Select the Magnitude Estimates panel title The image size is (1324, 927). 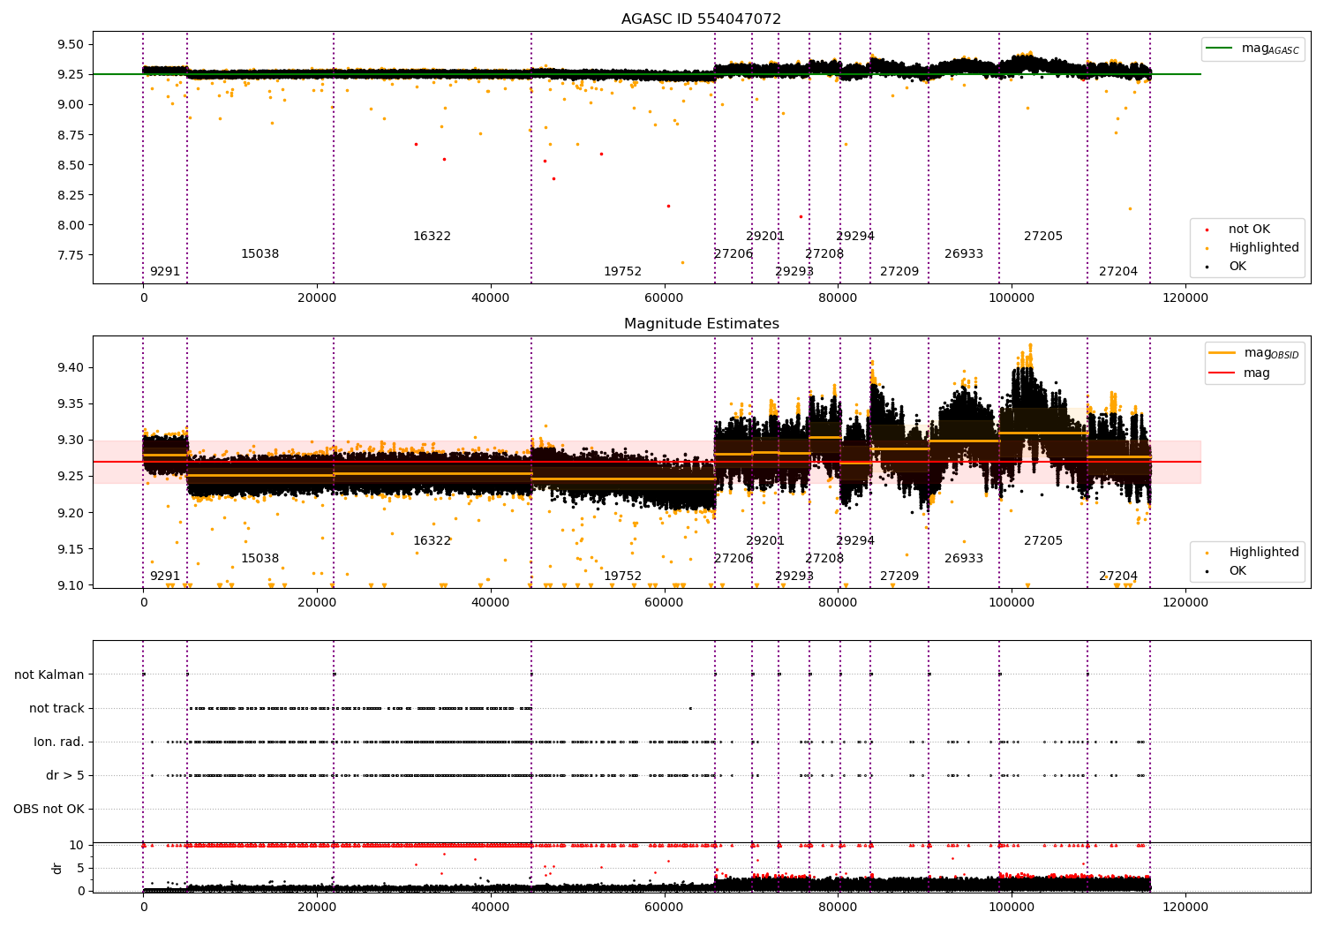701,324
